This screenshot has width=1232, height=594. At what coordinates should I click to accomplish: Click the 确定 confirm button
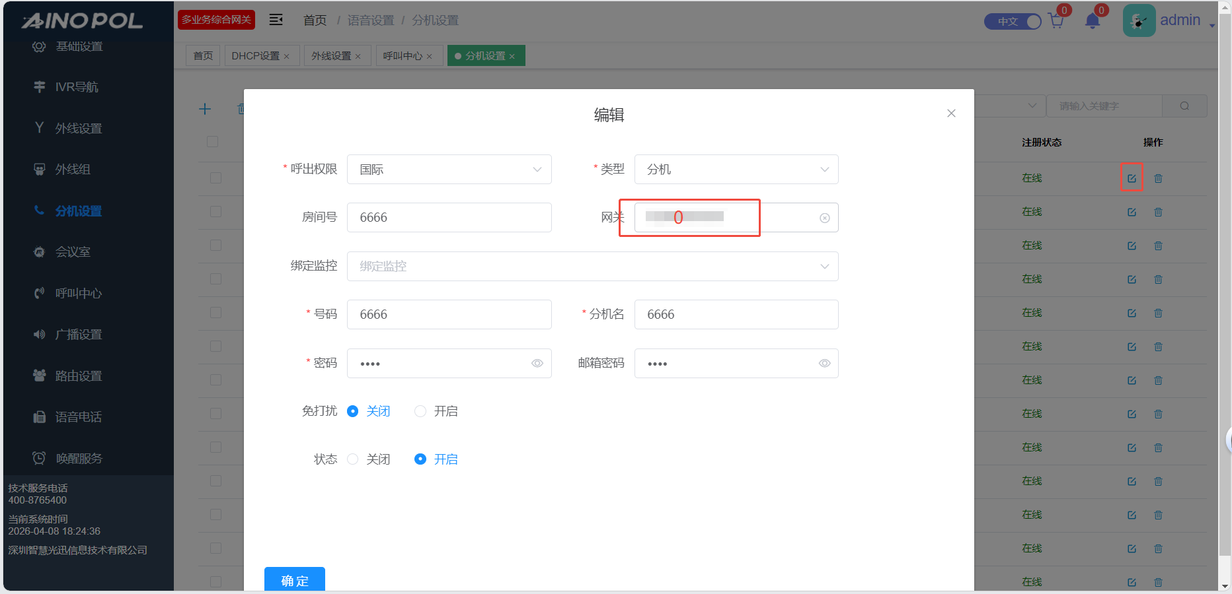[x=295, y=579]
